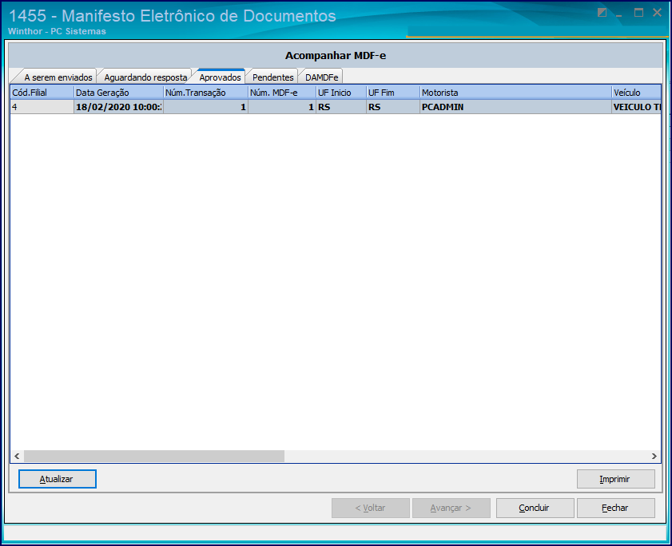Viewport: 672px width, 546px height.
Task: Click the Atualizar button
Action: (x=58, y=479)
